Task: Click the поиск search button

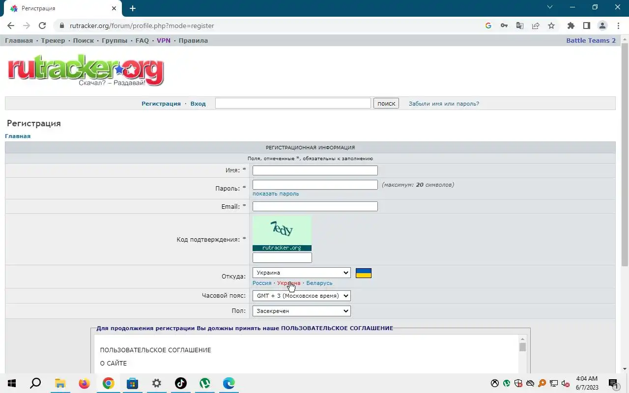Action: click(386, 104)
